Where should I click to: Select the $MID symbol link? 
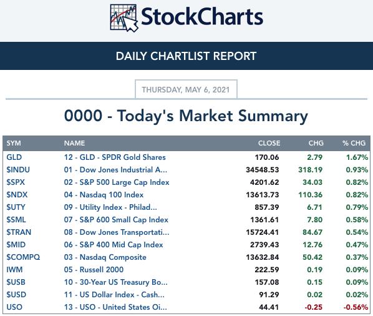(16, 245)
